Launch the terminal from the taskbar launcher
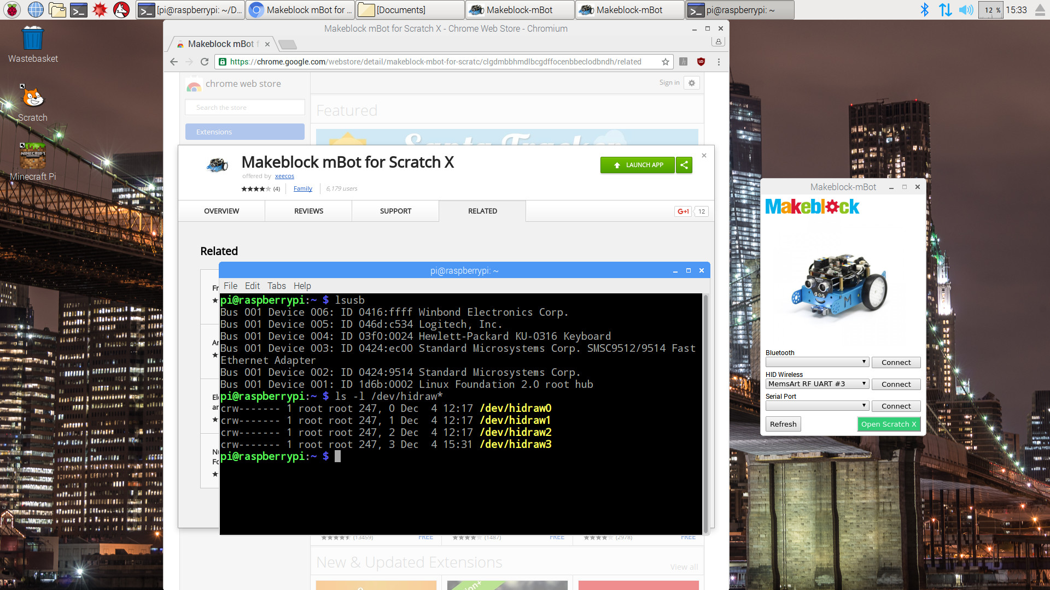This screenshot has width=1050, height=590. (79, 9)
